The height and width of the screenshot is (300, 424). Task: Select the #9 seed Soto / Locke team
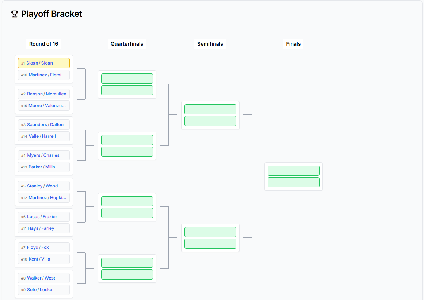point(44,289)
